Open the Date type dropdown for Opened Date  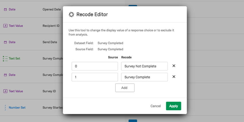point(12,9)
